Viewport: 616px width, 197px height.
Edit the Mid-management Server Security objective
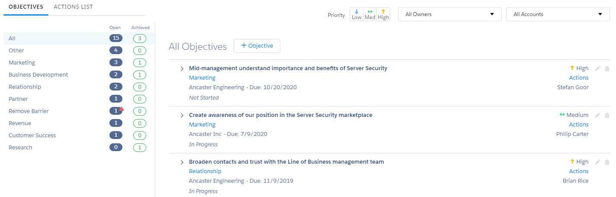[x=597, y=68]
